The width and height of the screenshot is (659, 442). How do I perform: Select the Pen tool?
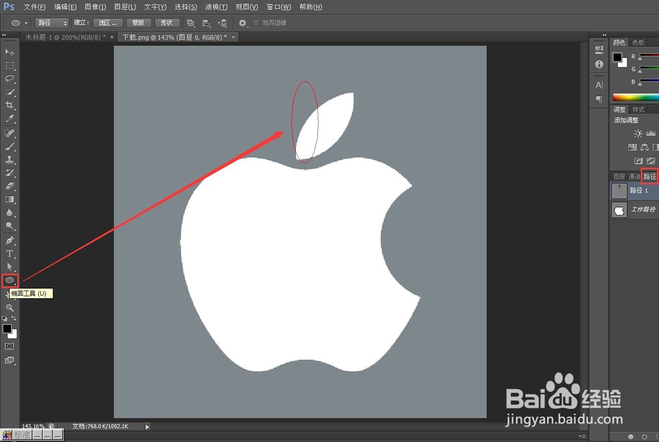[x=10, y=240]
